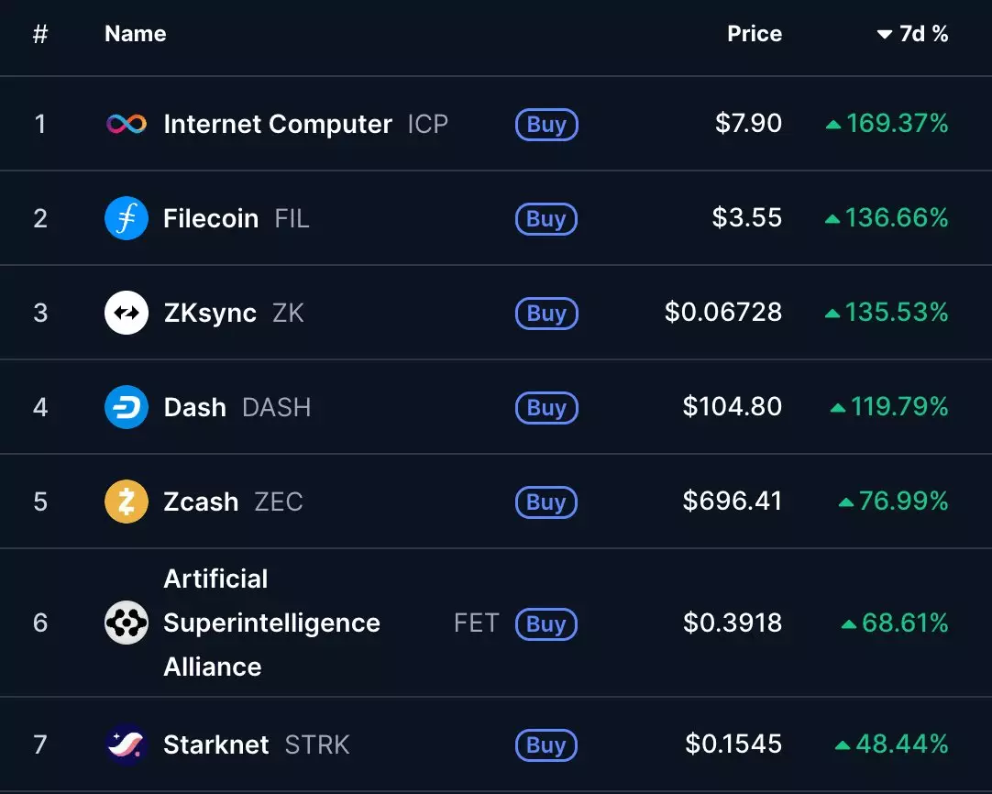This screenshot has height=794, width=992.
Task: Hit the Buy button for Dash
Action: [546, 408]
